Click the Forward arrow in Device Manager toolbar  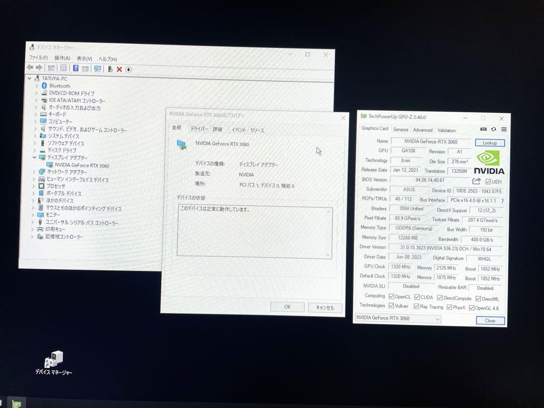(x=39, y=67)
